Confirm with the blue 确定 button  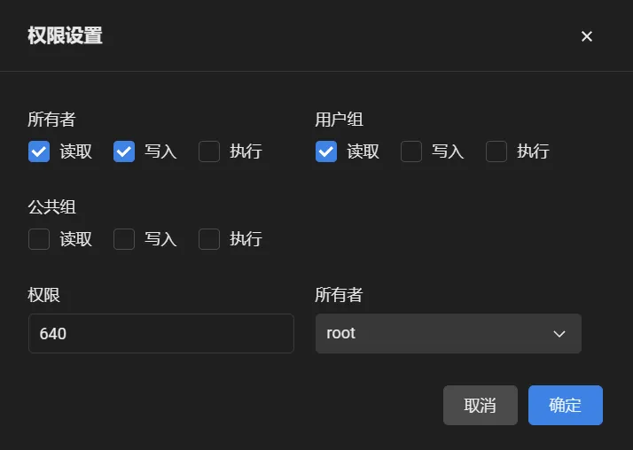[x=566, y=405]
